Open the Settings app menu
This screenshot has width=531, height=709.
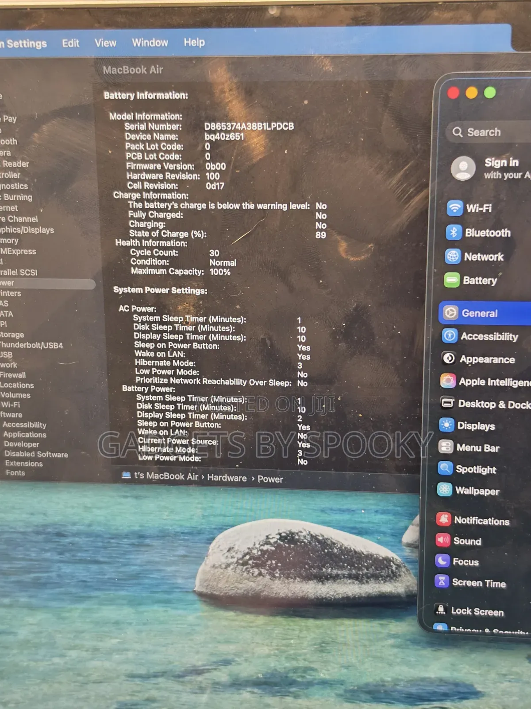tap(23, 44)
